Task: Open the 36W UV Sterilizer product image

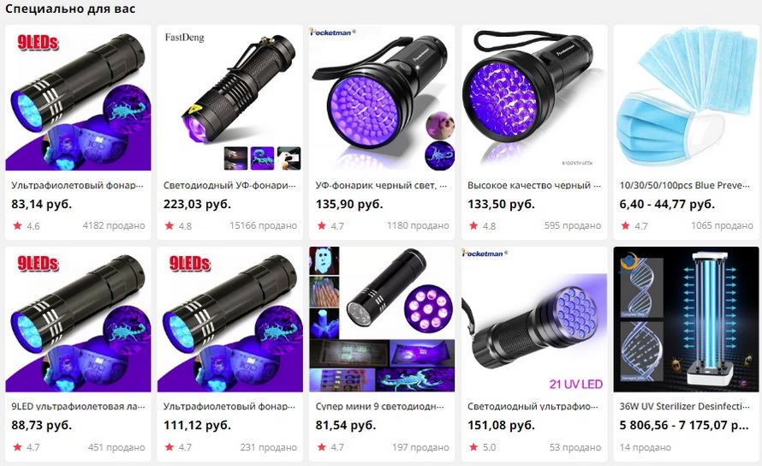Action: (686, 320)
